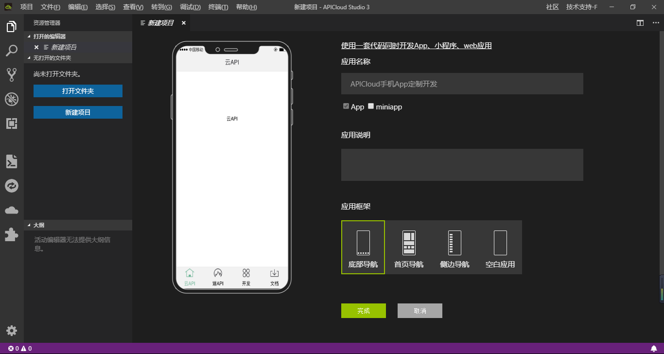Open the 编辑(E) menu
The height and width of the screenshot is (354, 664).
(x=78, y=7)
